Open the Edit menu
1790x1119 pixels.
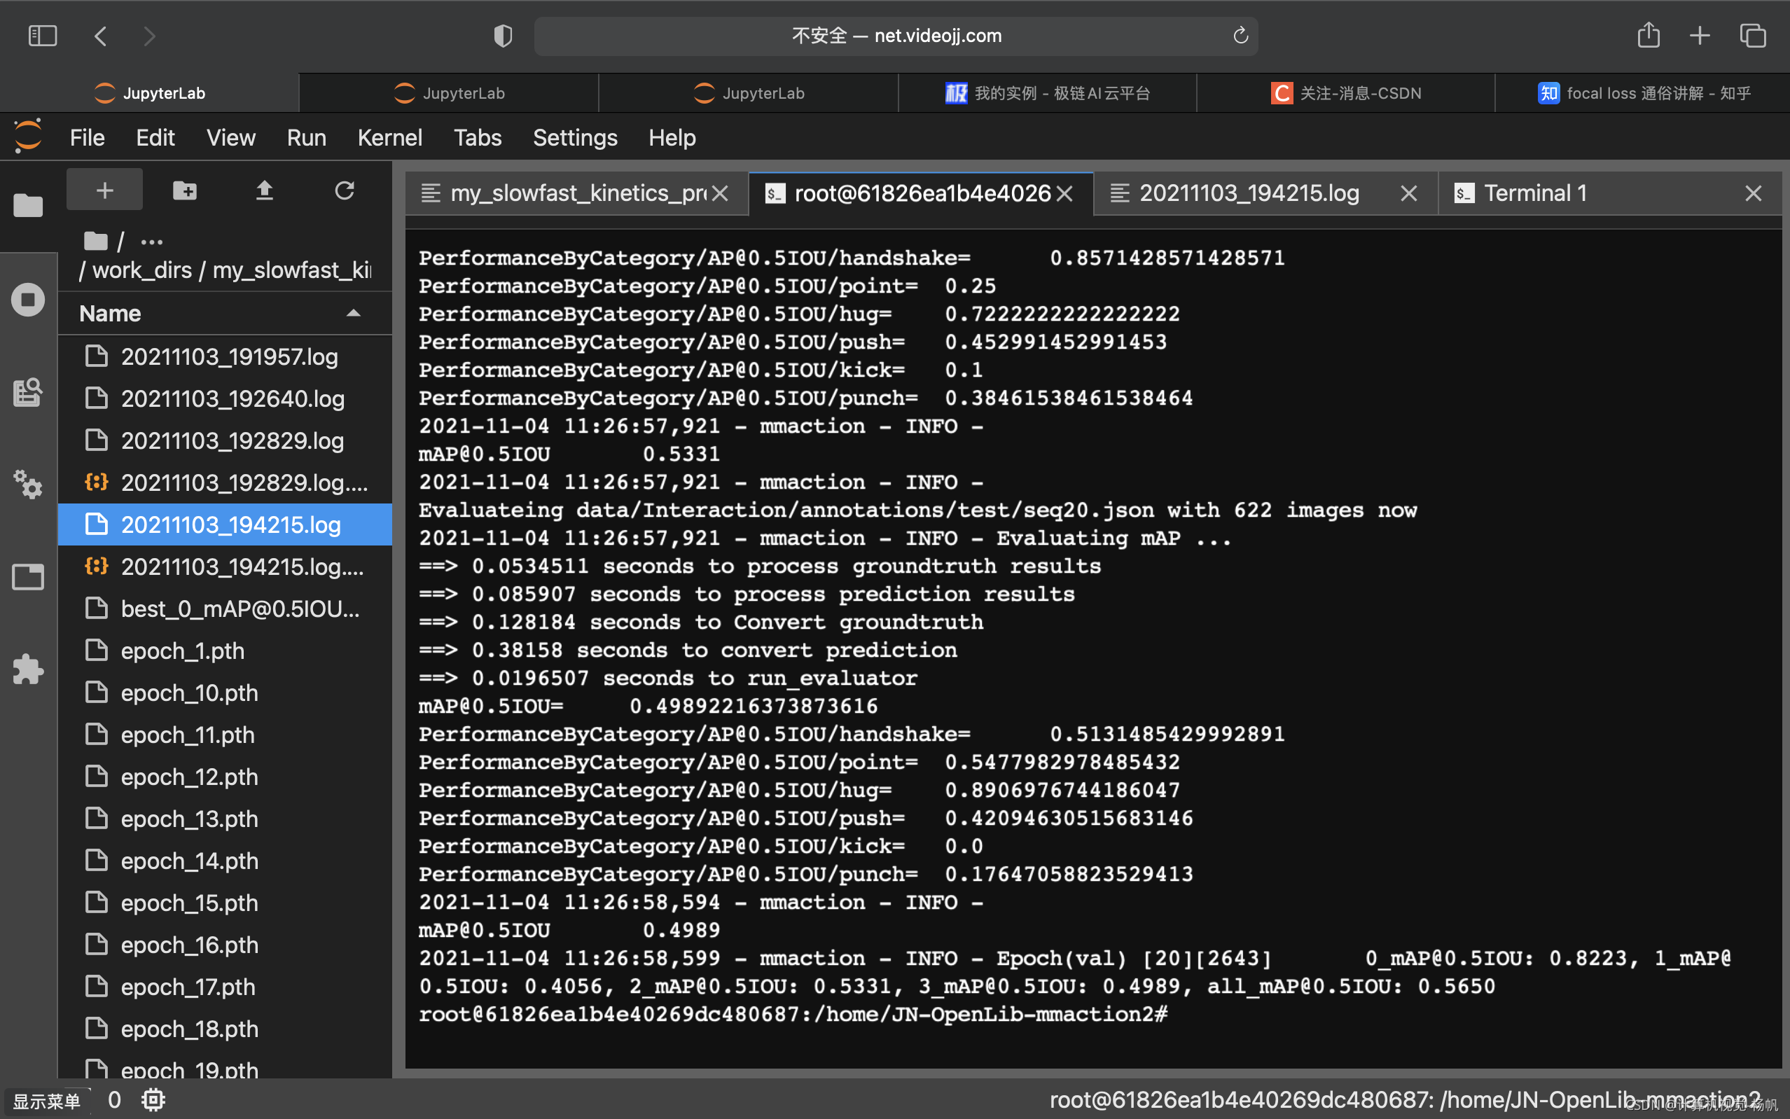[155, 138]
